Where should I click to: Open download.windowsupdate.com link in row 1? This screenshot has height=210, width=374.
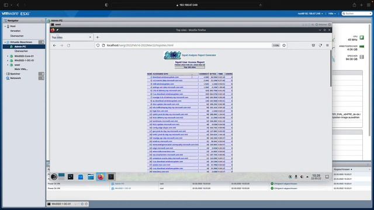[x=165, y=77]
